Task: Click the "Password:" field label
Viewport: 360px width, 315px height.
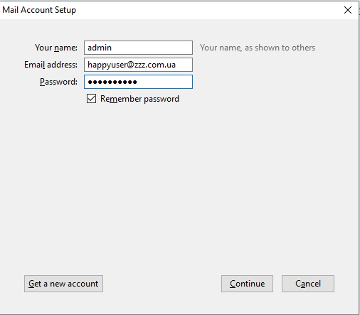Action: [x=58, y=82]
